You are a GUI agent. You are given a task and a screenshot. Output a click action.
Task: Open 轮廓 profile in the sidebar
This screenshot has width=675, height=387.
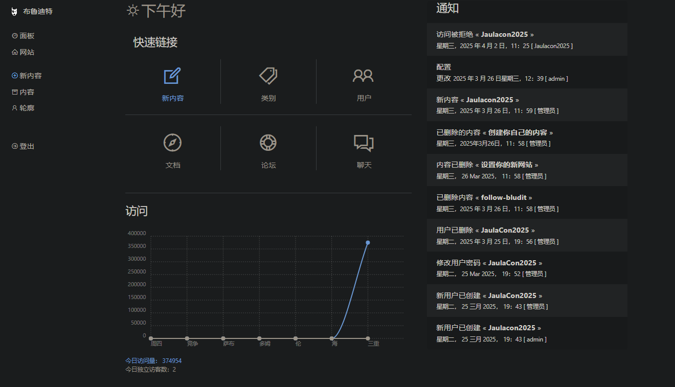point(27,108)
